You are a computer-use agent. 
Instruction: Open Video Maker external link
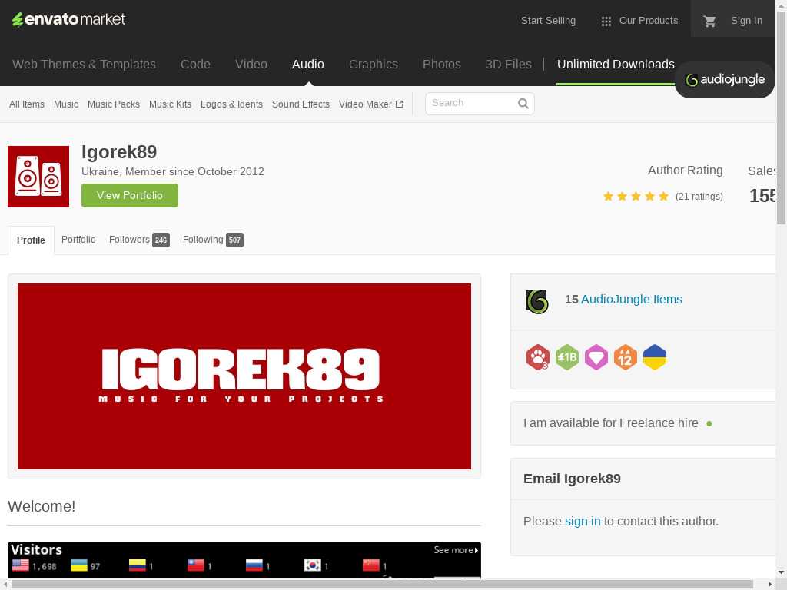click(371, 104)
